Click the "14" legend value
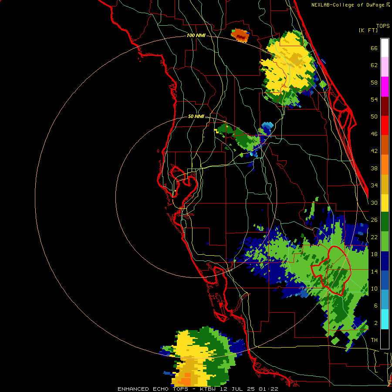Screen dimensions: 392x392 (374, 272)
